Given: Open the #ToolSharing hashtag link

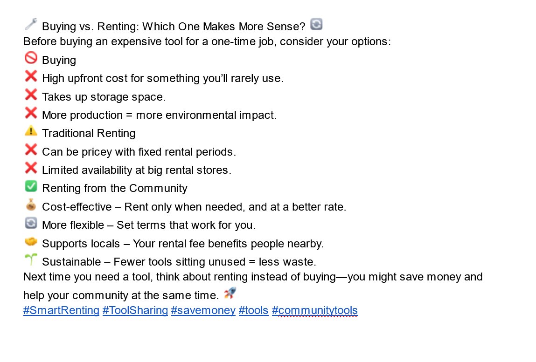Looking at the screenshot, I should (135, 310).
